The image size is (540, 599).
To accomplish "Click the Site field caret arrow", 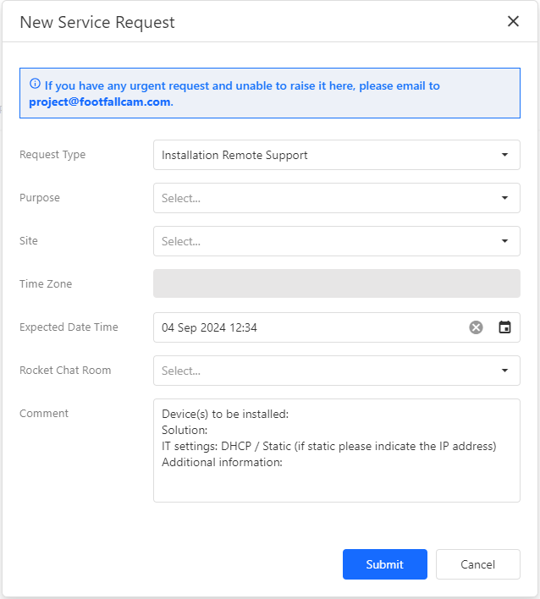I will 504,241.
